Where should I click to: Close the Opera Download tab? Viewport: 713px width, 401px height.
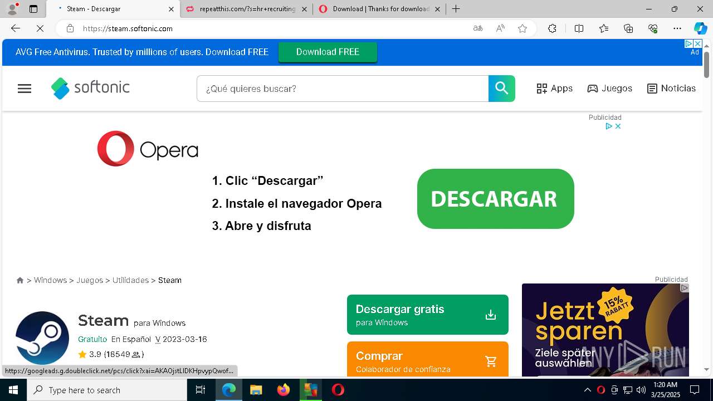tap(437, 9)
